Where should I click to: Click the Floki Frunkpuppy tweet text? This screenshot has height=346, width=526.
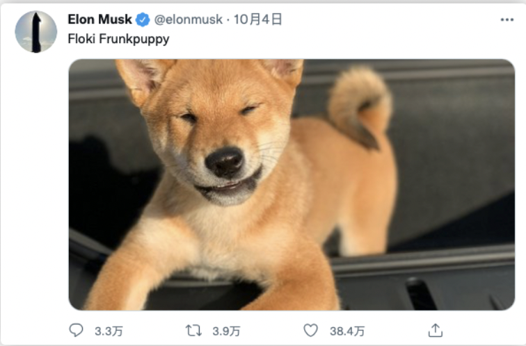118,39
